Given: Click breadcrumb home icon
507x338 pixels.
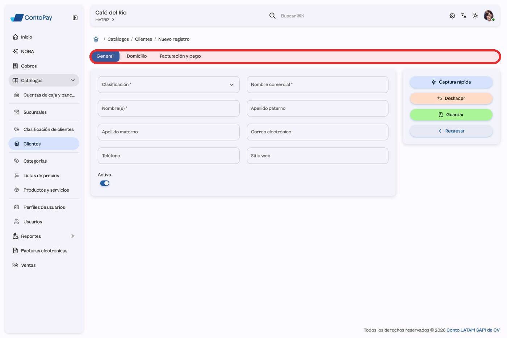Looking at the screenshot, I should [x=96, y=39].
